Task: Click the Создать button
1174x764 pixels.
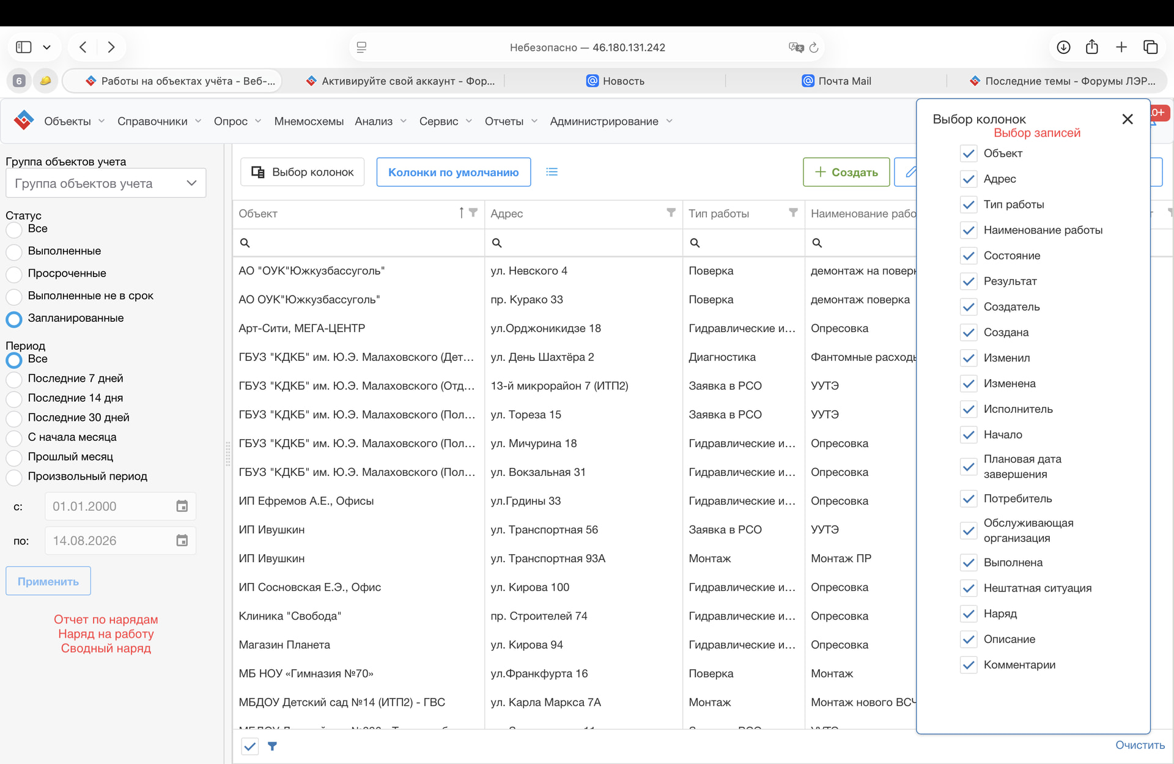Action: coord(846,172)
